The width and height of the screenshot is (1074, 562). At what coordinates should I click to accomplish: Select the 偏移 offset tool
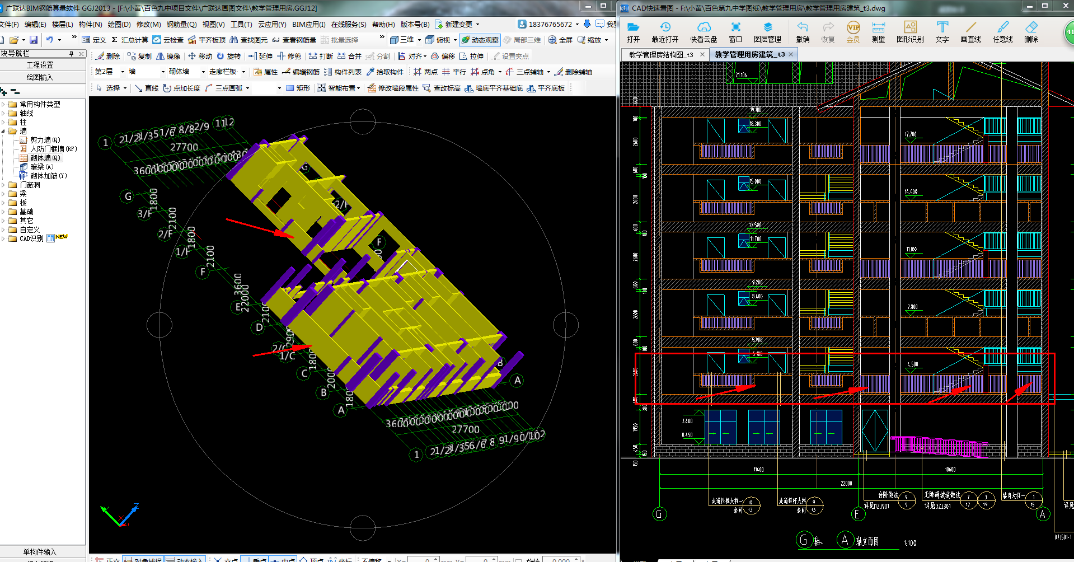tap(443, 56)
